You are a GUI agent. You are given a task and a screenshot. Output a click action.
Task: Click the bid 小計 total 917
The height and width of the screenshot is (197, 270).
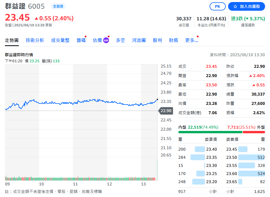coord(182,191)
